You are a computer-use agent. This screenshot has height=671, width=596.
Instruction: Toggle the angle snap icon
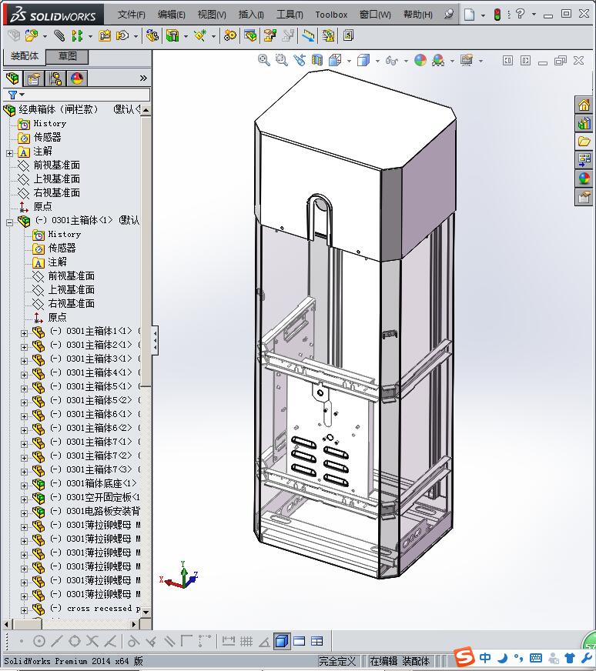point(264,641)
